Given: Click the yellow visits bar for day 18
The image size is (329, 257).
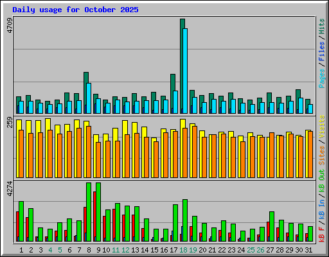Looking at the screenshot, I should (182, 148).
